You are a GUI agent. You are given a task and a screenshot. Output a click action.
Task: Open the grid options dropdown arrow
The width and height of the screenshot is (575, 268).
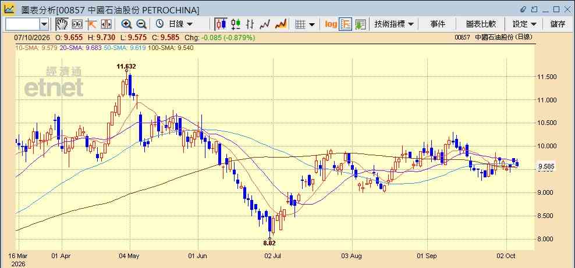coord(312,24)
